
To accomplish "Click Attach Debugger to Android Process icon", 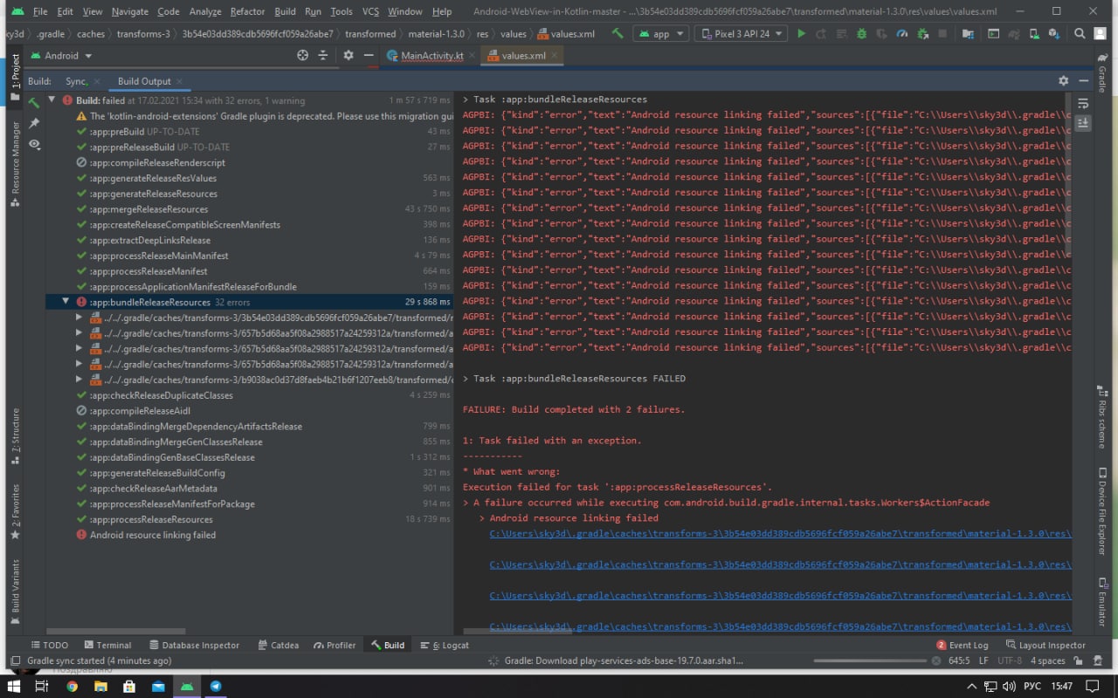I will 921,33.
